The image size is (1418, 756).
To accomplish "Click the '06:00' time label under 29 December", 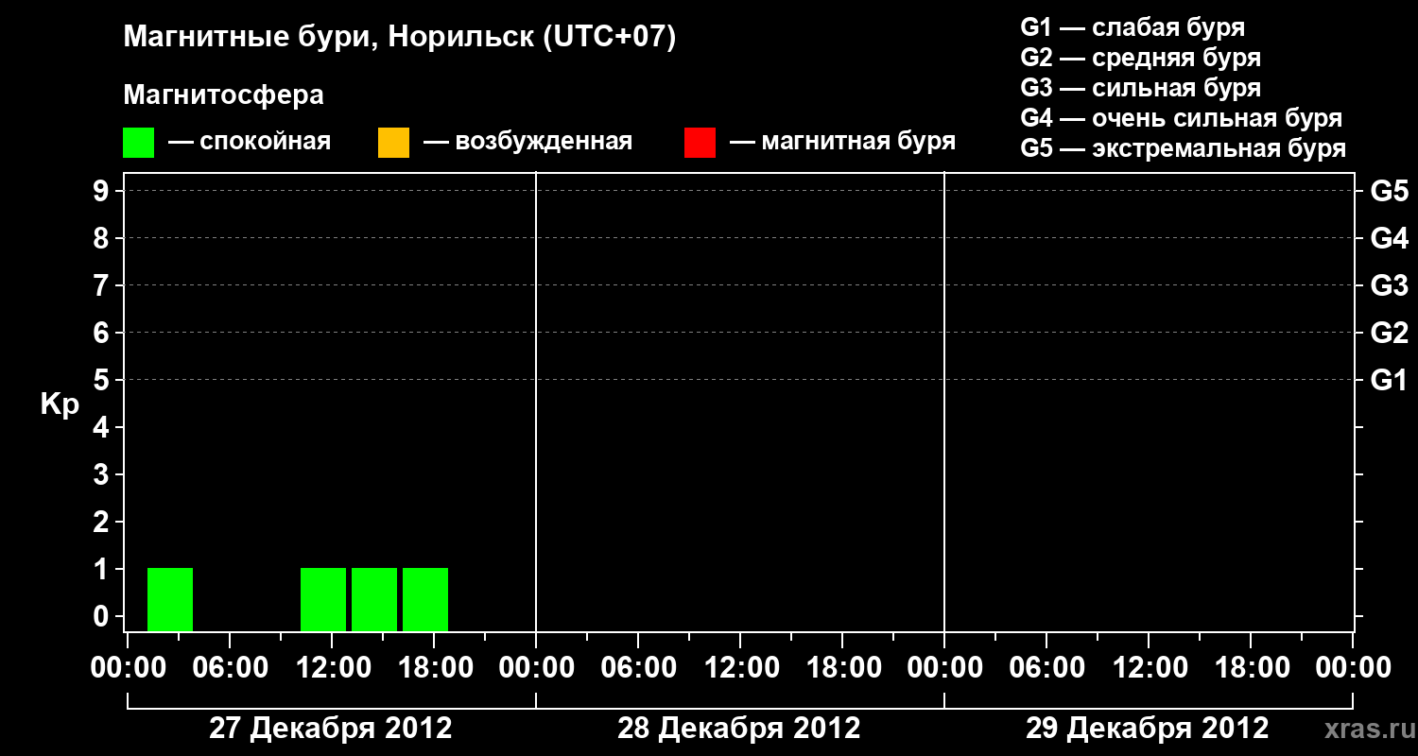I will tap(1046, 668).
